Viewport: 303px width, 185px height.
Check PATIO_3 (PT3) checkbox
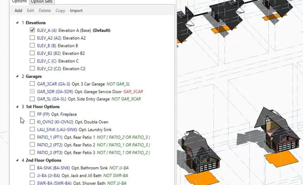(x=32, y=152)
